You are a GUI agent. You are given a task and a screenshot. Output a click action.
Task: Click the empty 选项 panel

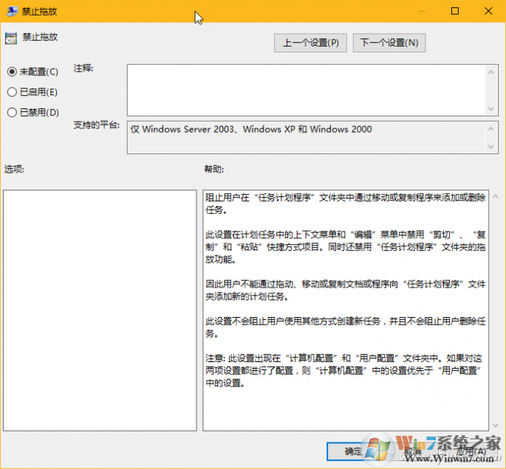[100, 310]
